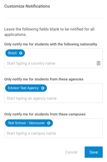Viewport: 107px width, 162px height.
Task: Focus the country name input
Action: tap(51, 63)
